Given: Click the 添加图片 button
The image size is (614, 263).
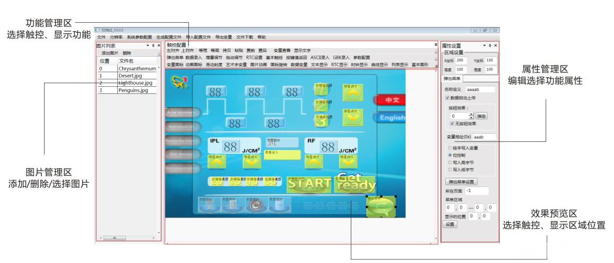Looking at the screenshot, I should (x=110, y=53).
